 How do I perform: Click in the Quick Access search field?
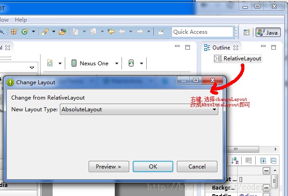202,32
